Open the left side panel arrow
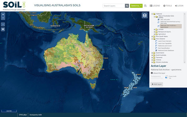The image size is (187, 117). pyautogui.click(x=3, y=24)
